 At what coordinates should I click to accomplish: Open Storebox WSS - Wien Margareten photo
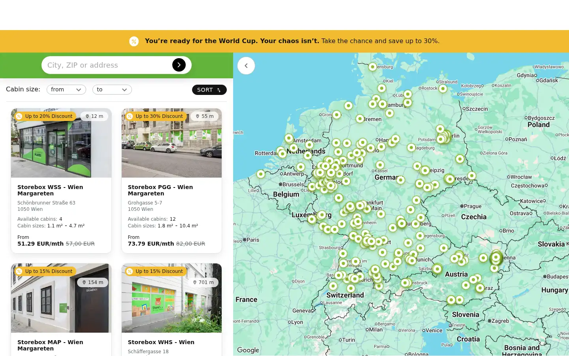pyautogui.click(x=61, y=143)
